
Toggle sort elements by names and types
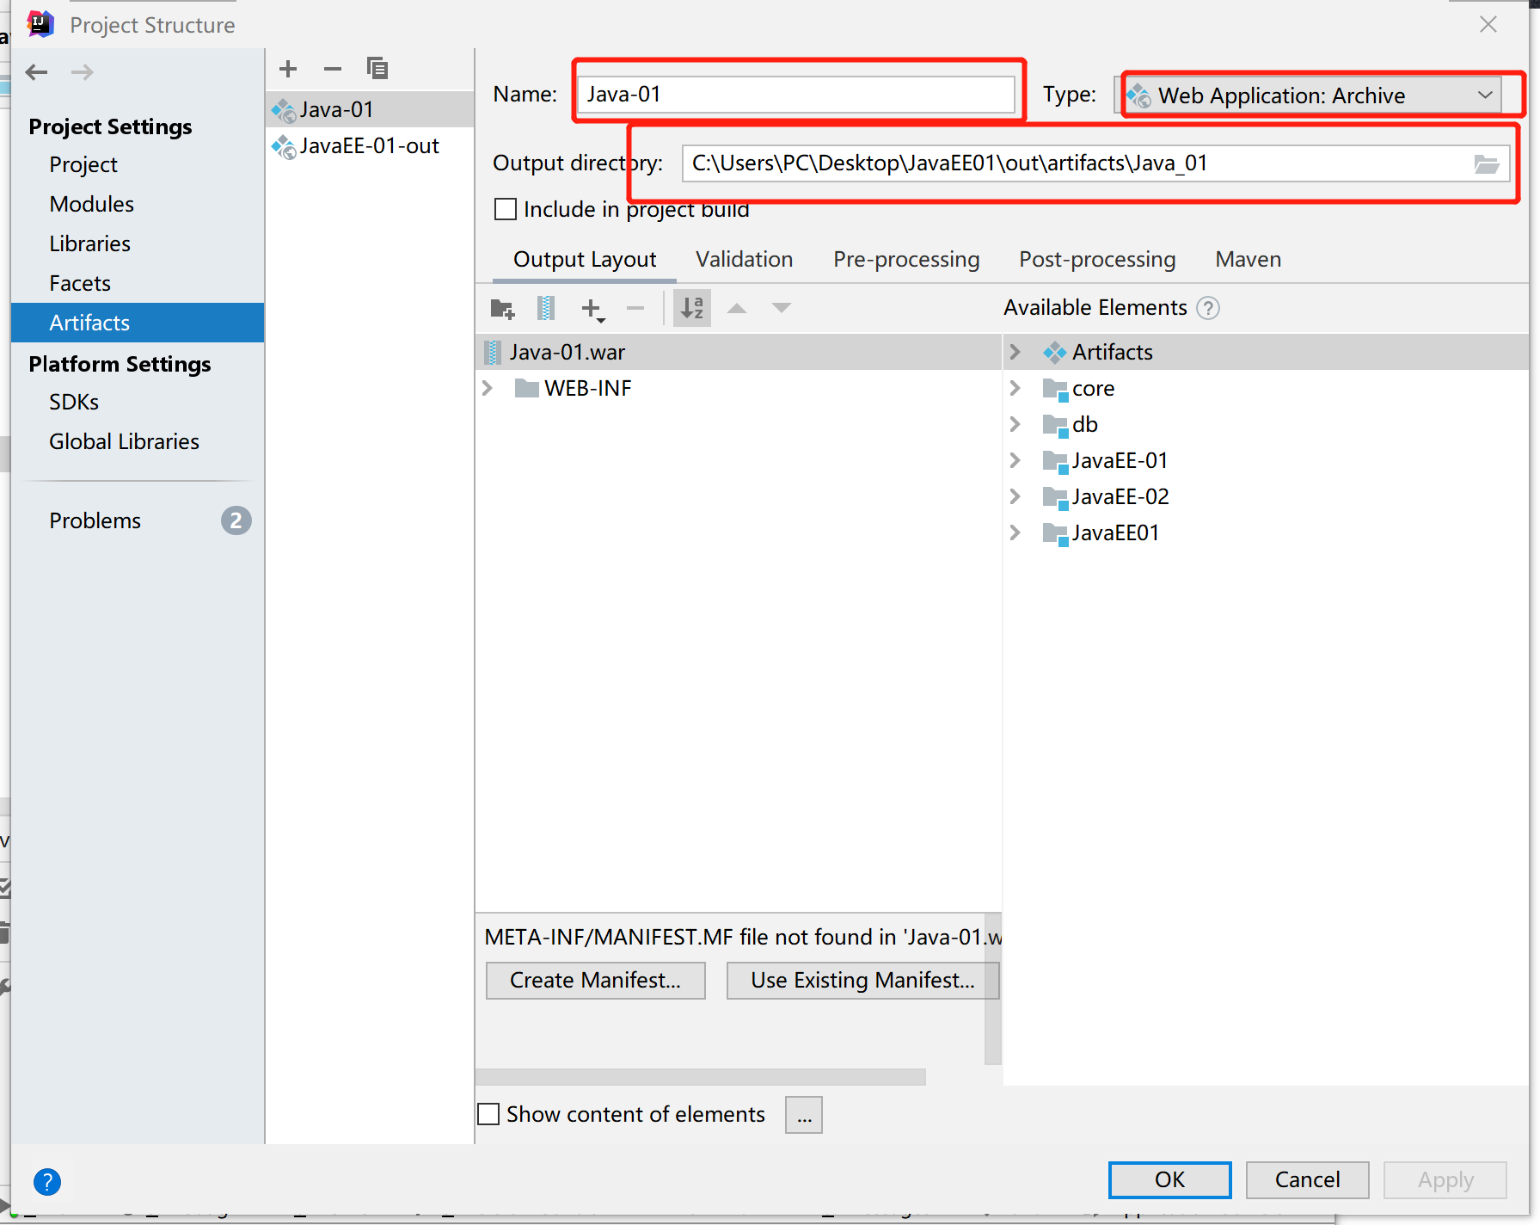pos(692,308)
